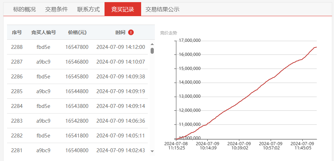Click the 时间 column header
334x161 pixels.
120,33
